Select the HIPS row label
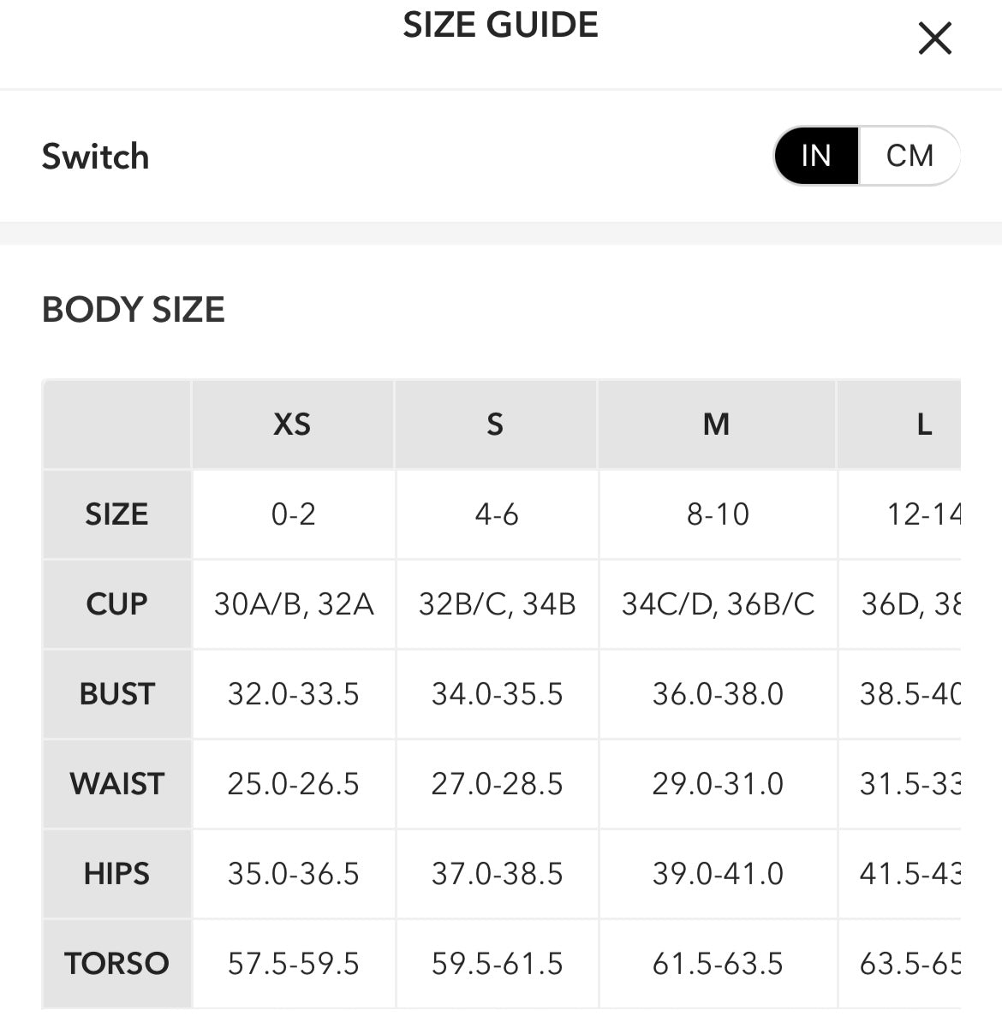Image resolution: width=1002 pixels, height=1028 pixels. [116, 874]
